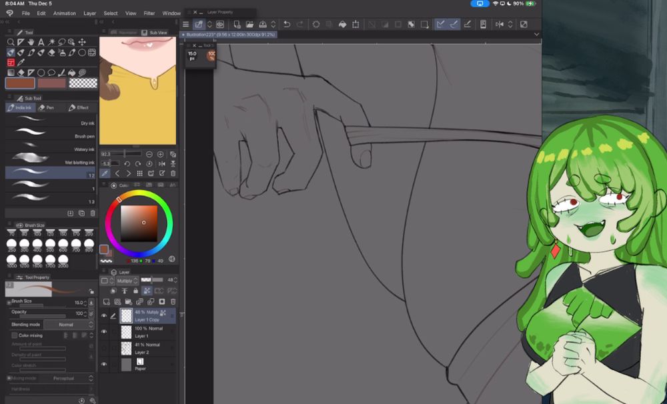The width and height of the screenshot is (667, 404).
Task: Delete sub tool with trash icon
Action: click(x=93, y=213)
